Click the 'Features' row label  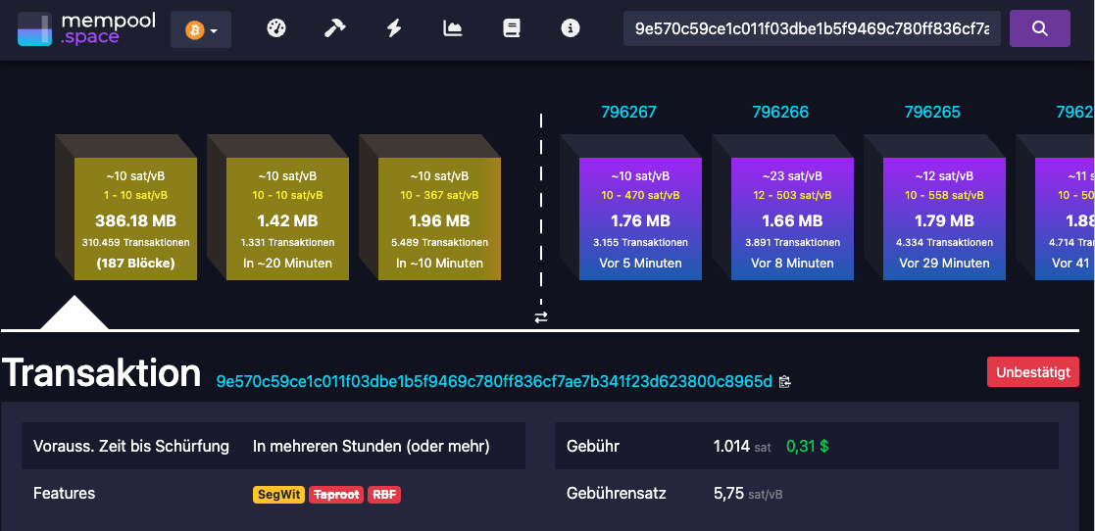click(65, 494)
